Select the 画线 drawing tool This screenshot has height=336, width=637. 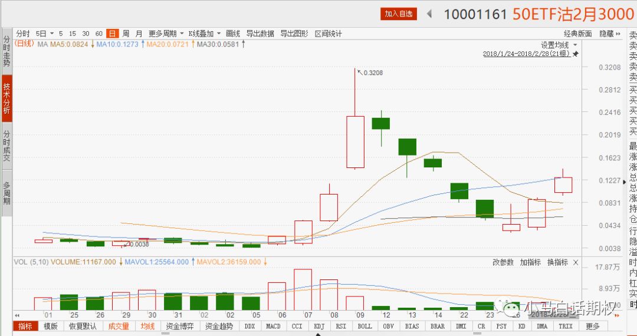pyautogui.click(x=233, y=34)
